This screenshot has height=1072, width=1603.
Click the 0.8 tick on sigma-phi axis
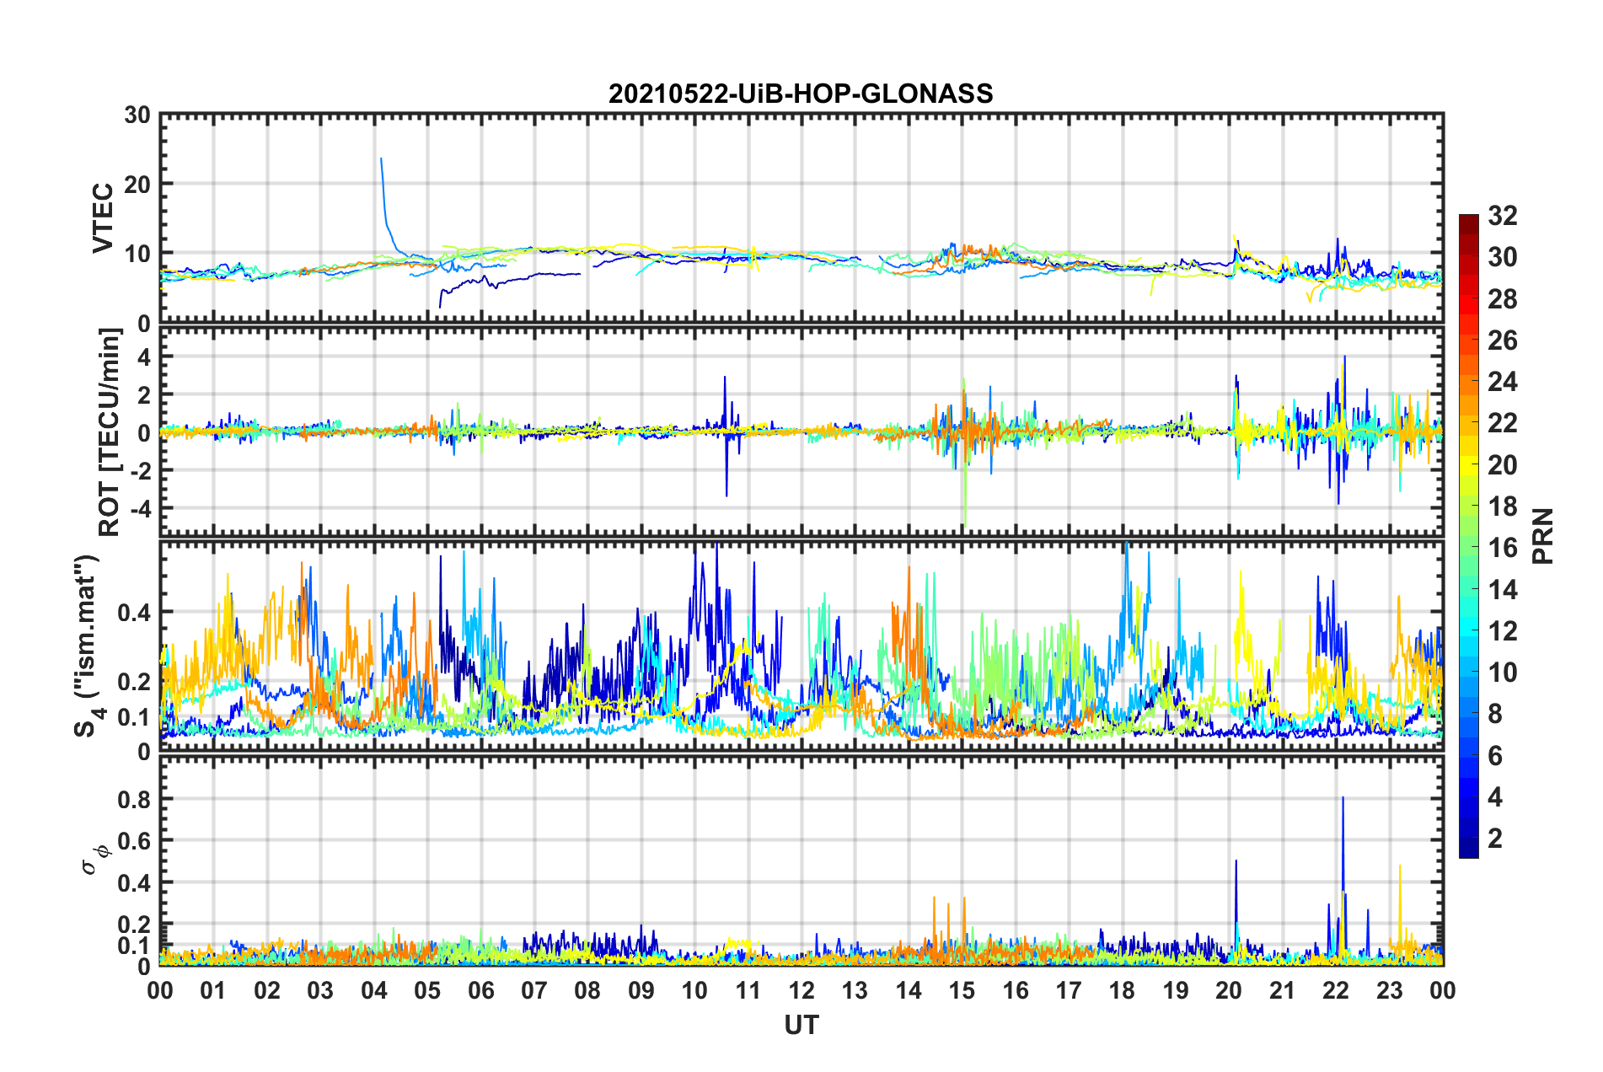[135, 799]
